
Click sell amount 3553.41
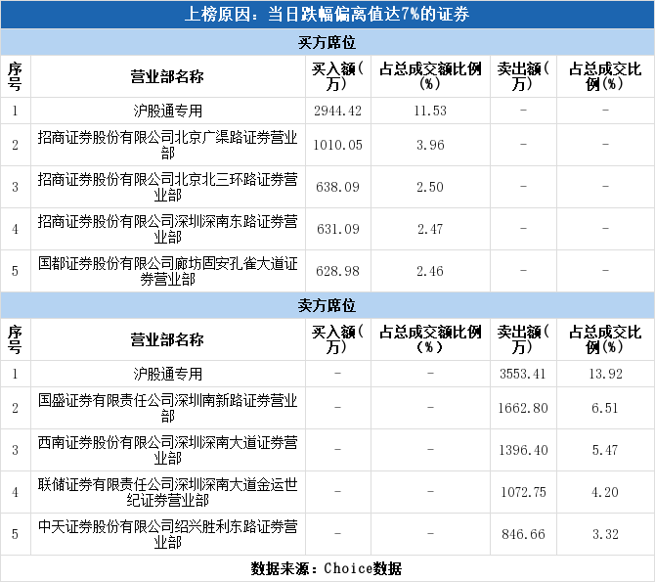point(523,374)
